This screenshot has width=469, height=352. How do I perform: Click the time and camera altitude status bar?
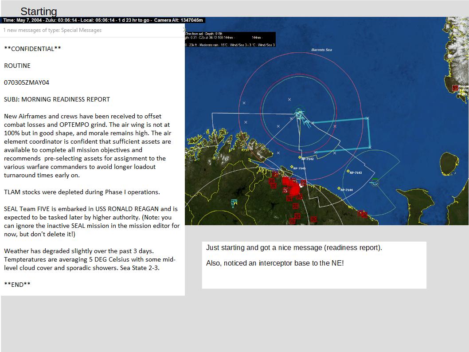(x=103, y=20)
